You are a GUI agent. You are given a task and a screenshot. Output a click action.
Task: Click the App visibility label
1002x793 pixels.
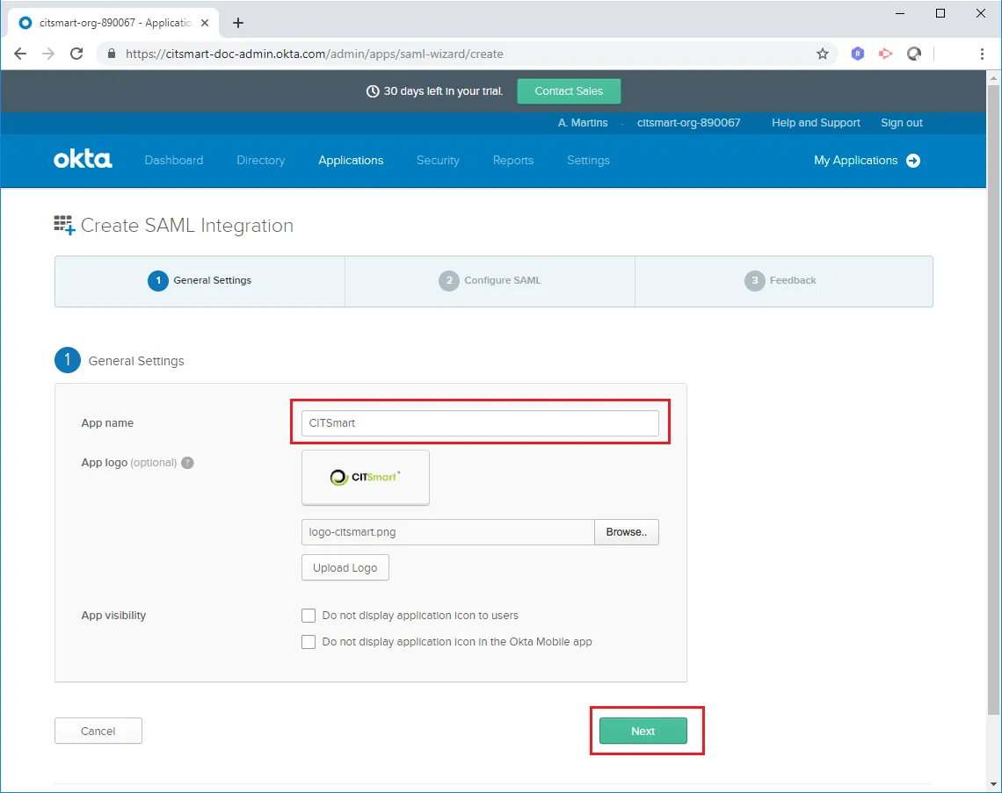113,616
